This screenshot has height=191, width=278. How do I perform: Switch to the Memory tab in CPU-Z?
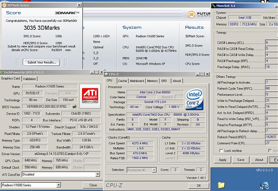(152, 81)
